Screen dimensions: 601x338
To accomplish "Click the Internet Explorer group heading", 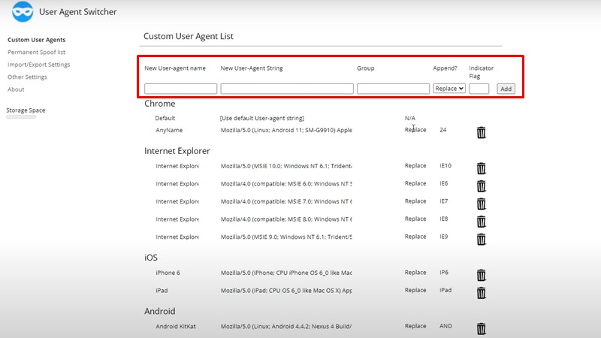I will (177, 151).
